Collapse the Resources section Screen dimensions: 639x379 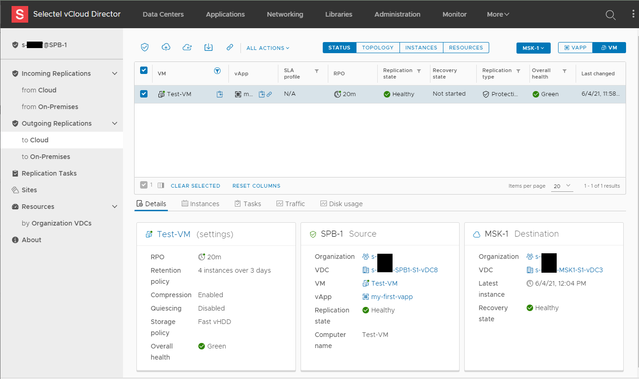[115, 207]
